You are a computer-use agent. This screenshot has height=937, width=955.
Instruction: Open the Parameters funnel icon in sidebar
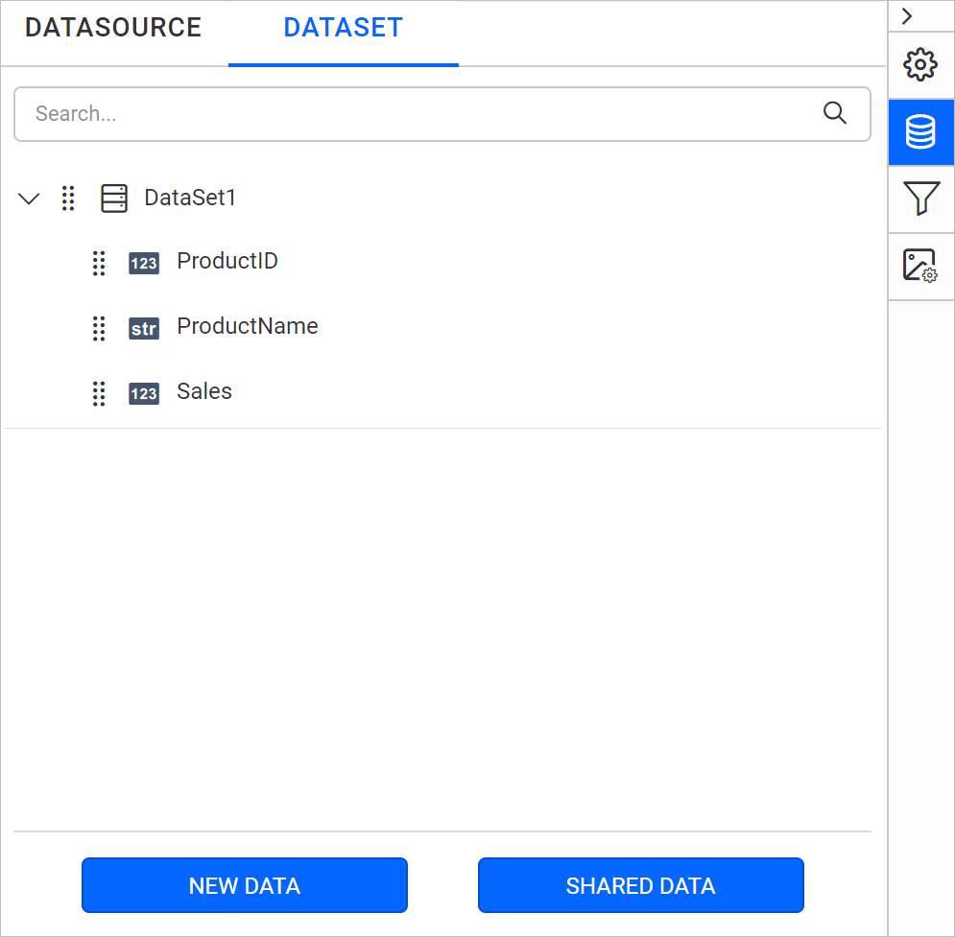[920, 199]
